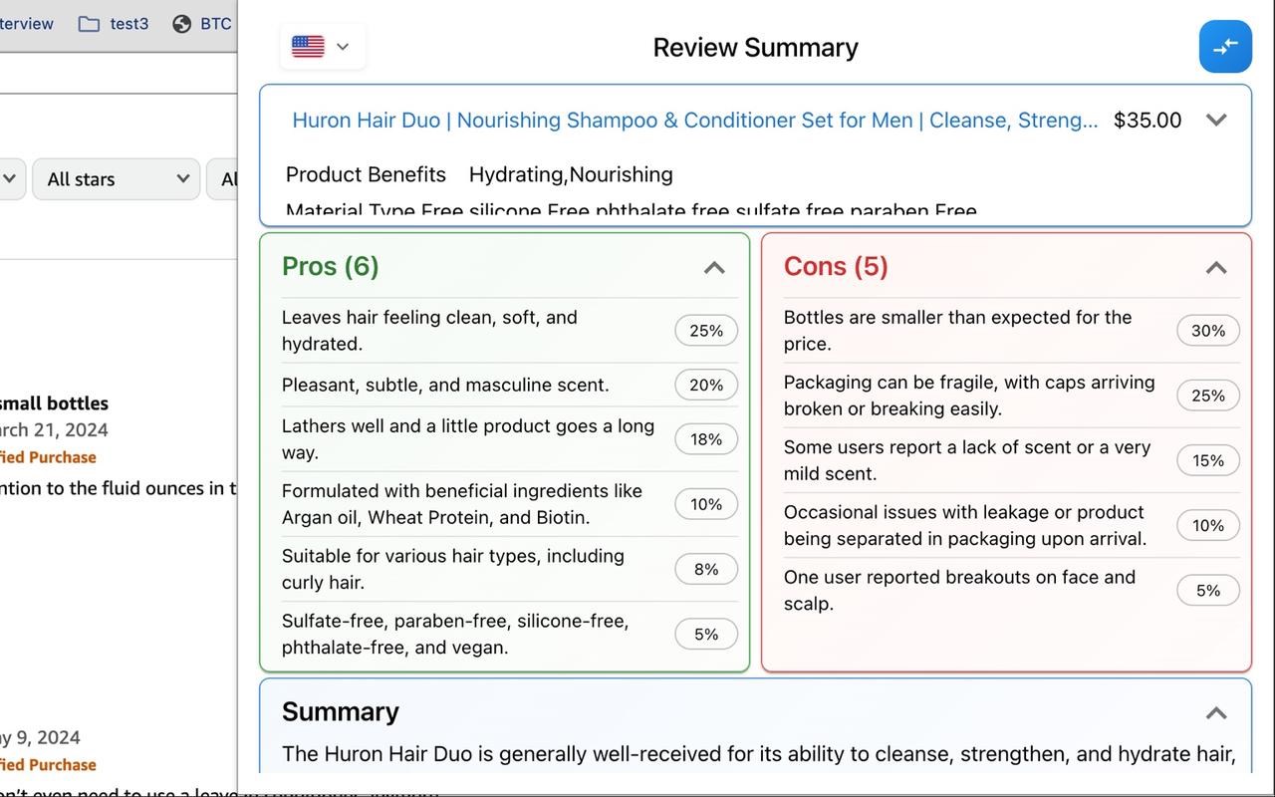Collapse the Pros (6) section

pyautogui.click(x=713, y=267)
